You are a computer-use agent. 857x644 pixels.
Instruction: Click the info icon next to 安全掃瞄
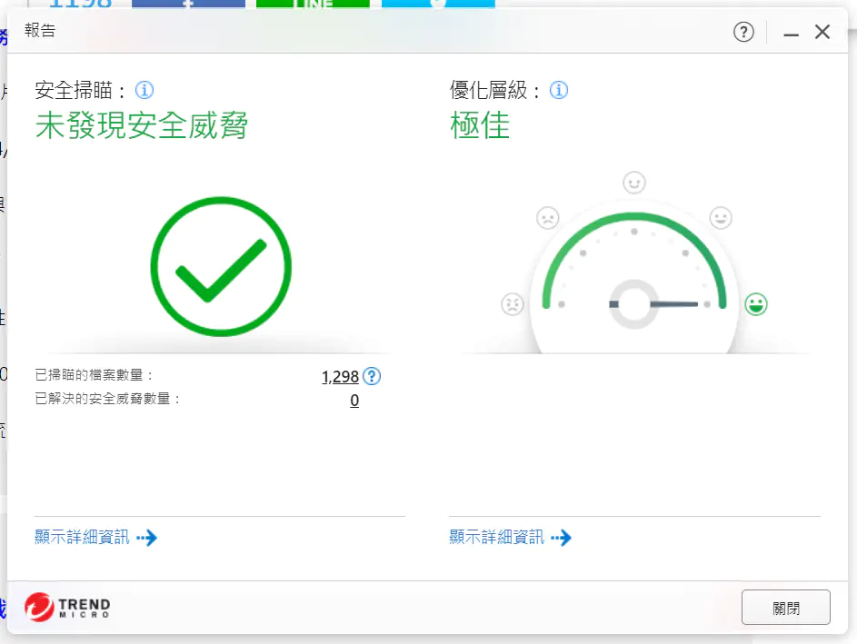point(144,90)
